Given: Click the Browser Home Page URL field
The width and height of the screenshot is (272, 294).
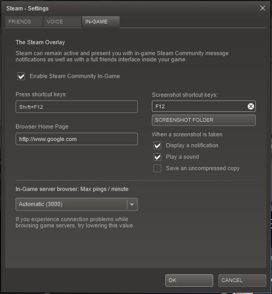Looking at the screenshot, I should pos(76,139).
